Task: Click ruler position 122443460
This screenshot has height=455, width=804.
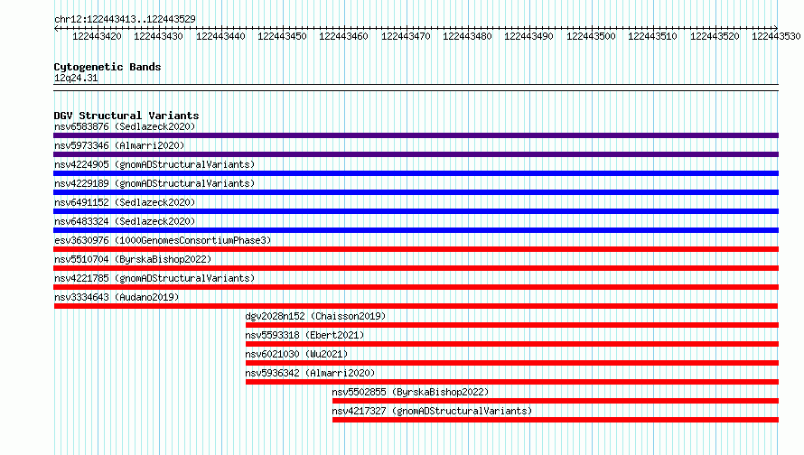Action: coord(343,36)
